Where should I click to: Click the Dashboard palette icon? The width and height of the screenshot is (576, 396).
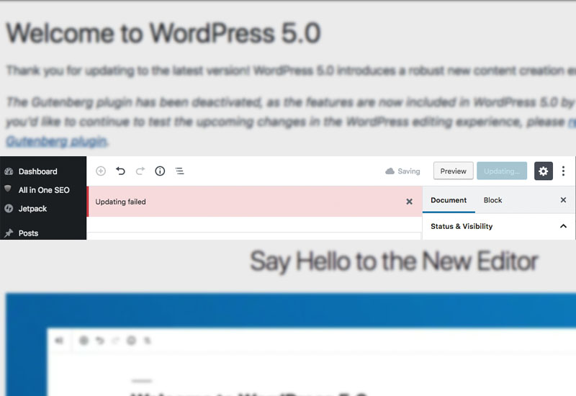tap(9, 171)
